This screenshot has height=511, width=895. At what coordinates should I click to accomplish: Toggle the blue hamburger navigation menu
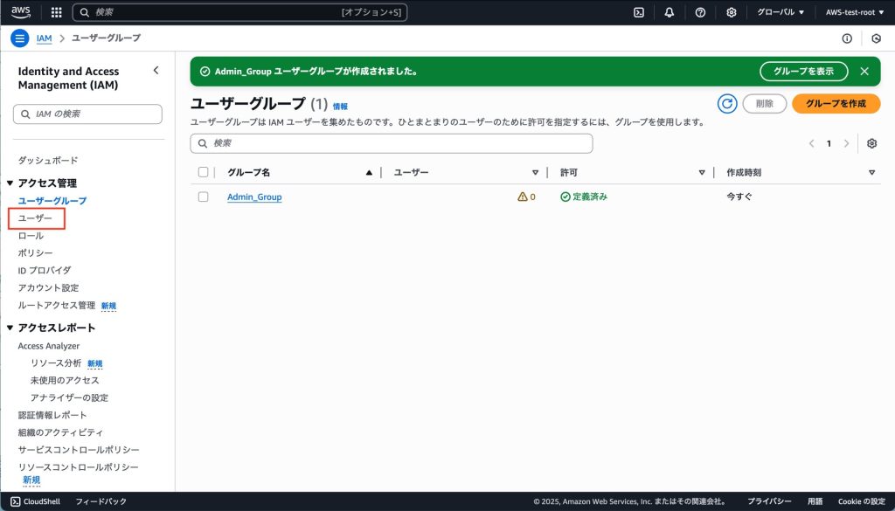point(20,38)
